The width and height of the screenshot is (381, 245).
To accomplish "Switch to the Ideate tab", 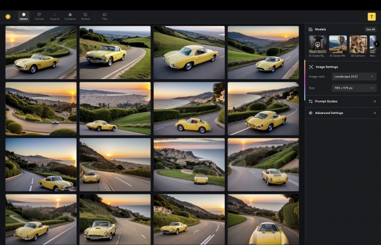I will [x=24, y=16].
